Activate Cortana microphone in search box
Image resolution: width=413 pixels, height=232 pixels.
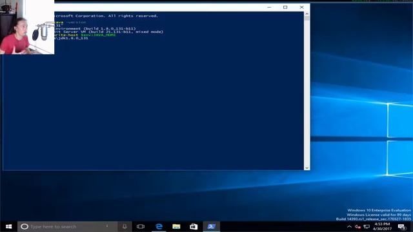(125, 226)
